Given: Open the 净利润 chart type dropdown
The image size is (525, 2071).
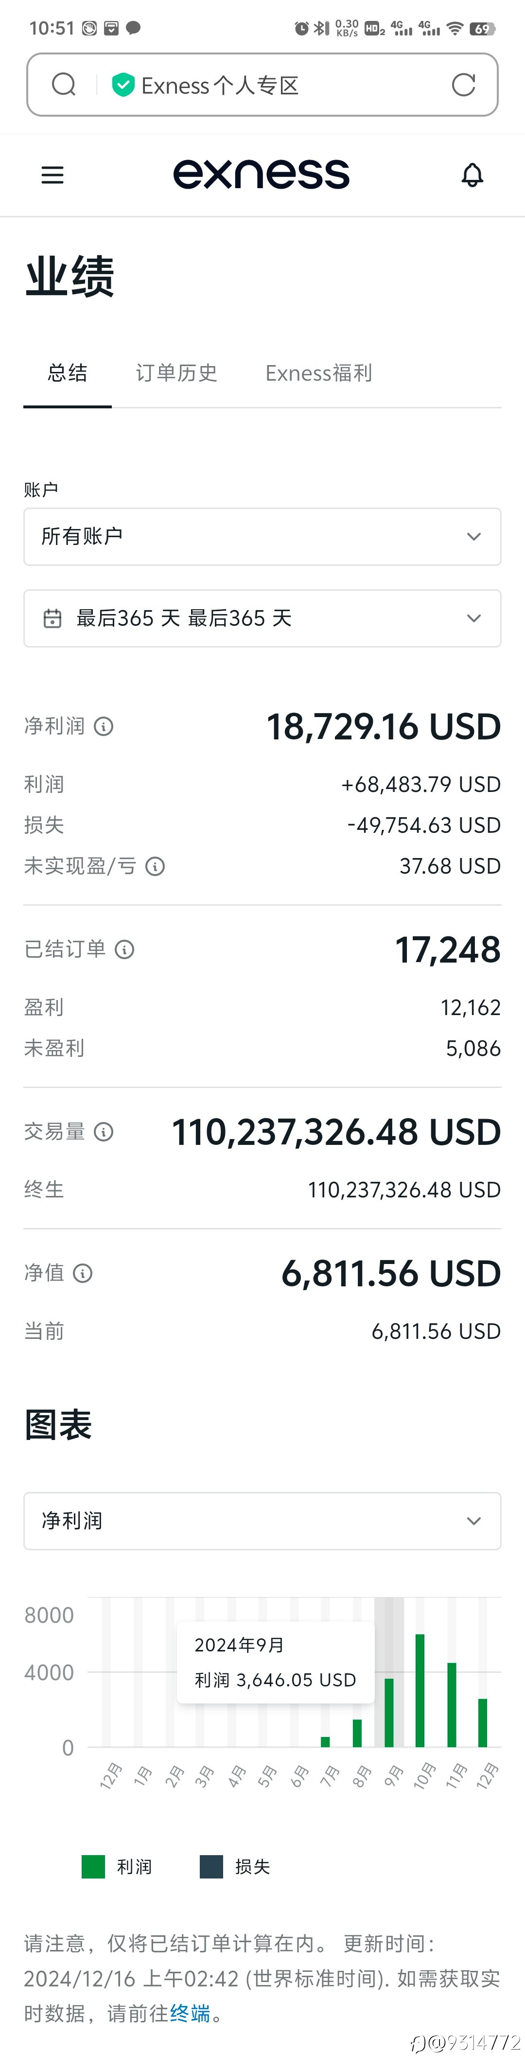Looking at the screenshot, I should pyautogui.click(x=262, y=1521).
